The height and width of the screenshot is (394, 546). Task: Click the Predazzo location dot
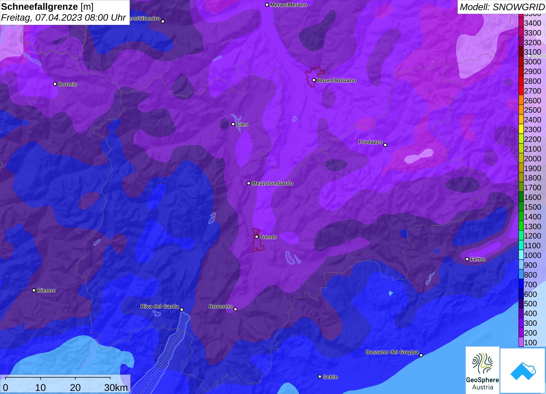click(x=385, y=145)
